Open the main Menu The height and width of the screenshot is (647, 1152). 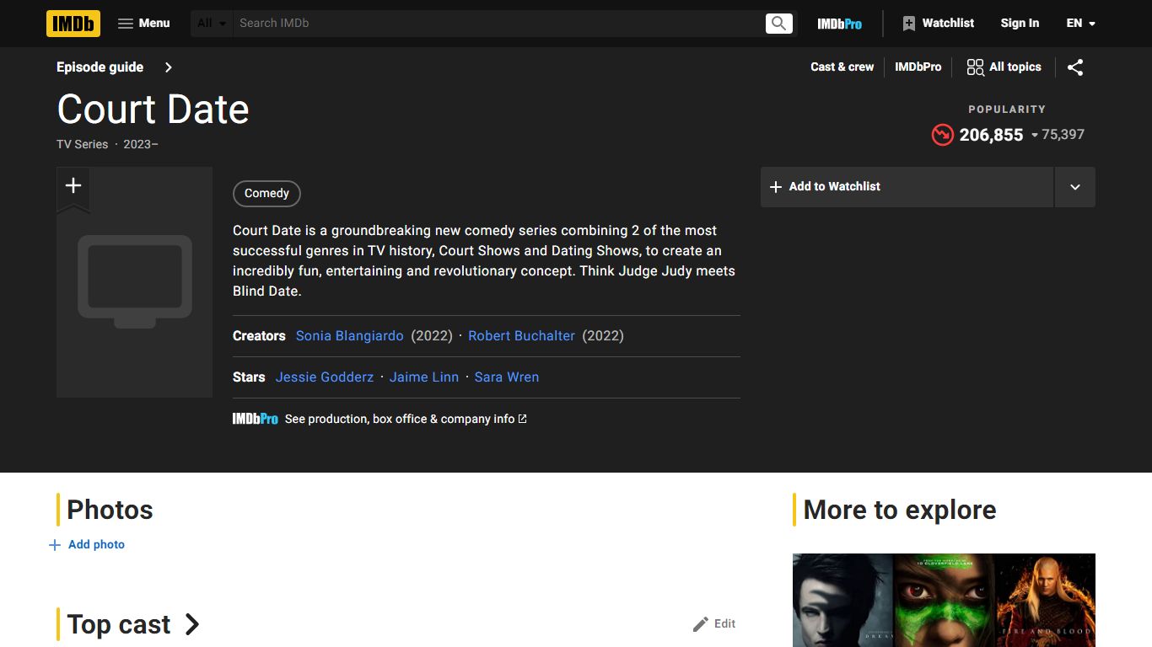[x=144, y=24]
